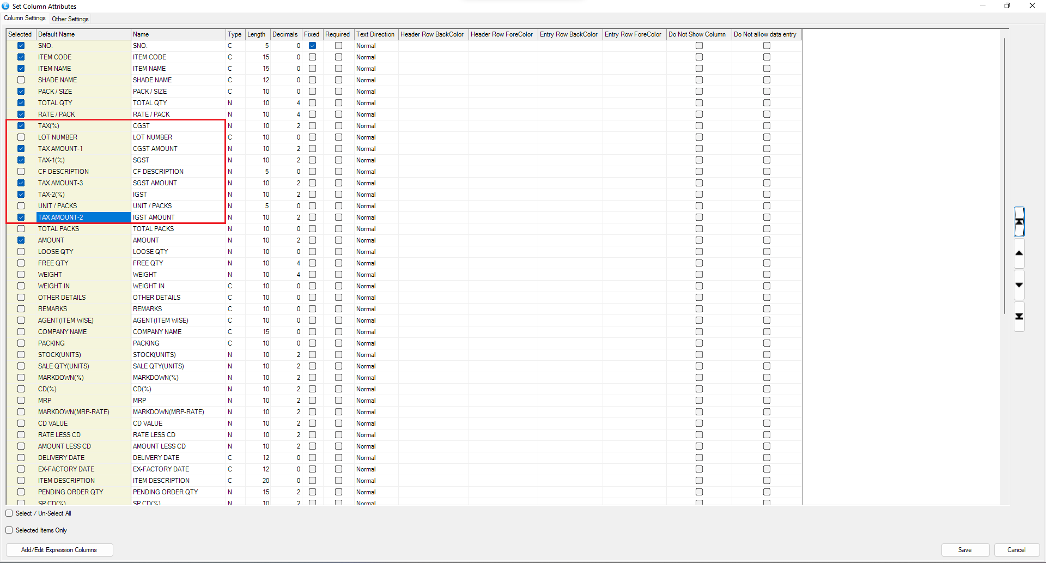
Task: Click the app icon in title bar
Action: [x=5, y=6]
